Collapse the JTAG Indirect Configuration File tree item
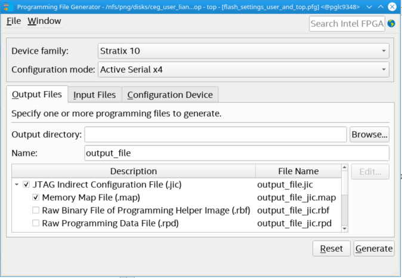 click(x=16, y=185)
